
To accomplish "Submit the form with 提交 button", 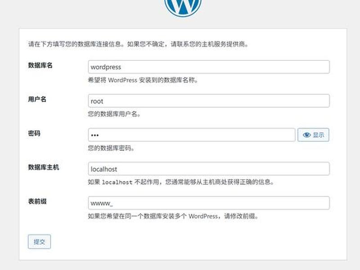I will pyautogui.click(x=39, y=242).
